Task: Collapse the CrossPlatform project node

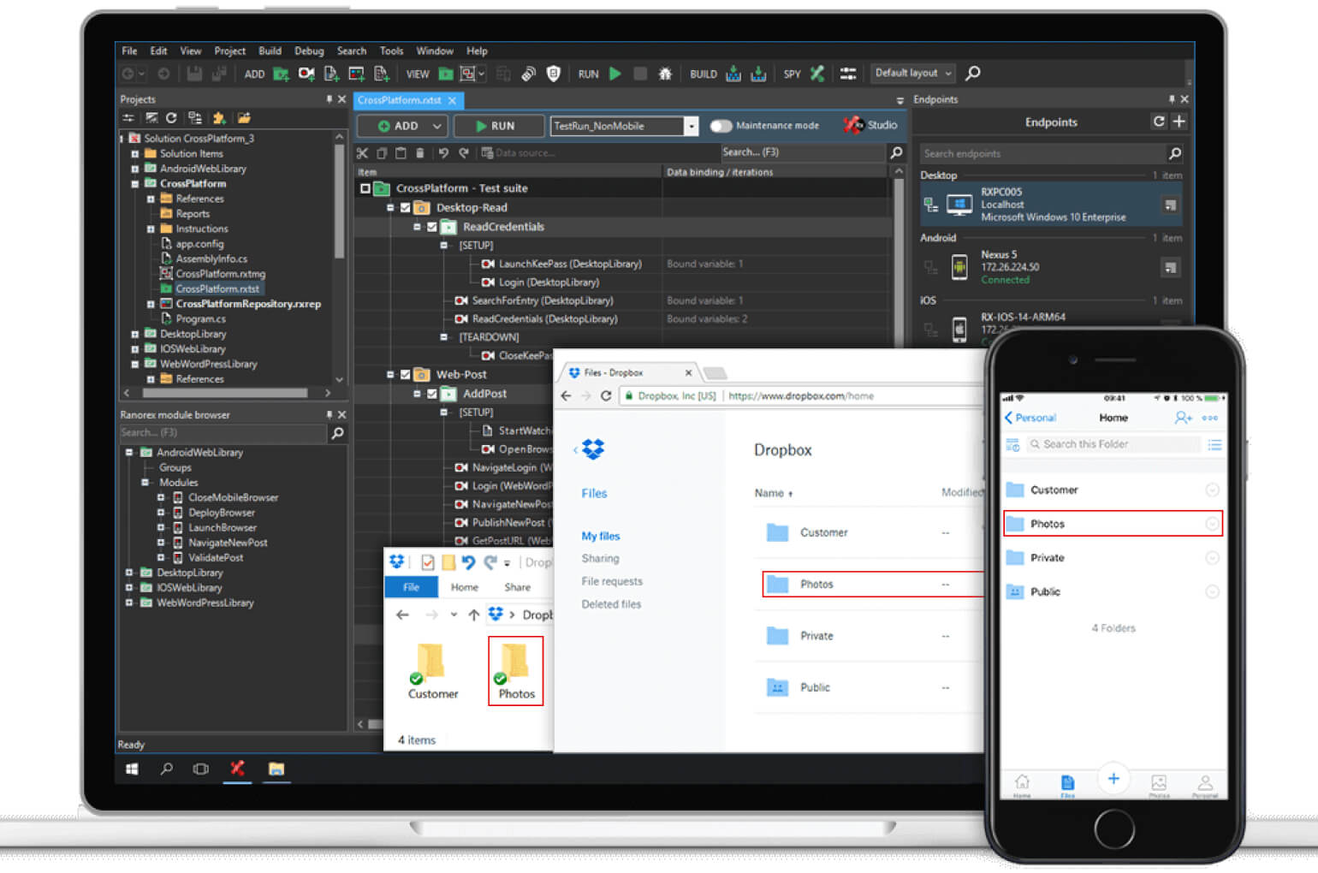Action: tap(134, 183)
